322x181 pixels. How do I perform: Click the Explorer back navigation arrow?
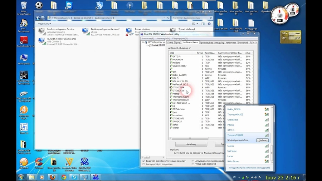pos(38,18)
